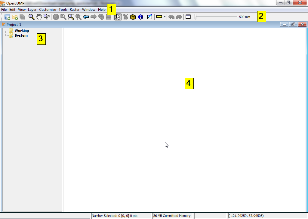Click the 'Project 1' window title
The image size is (308, 219).
click(14, 25)
